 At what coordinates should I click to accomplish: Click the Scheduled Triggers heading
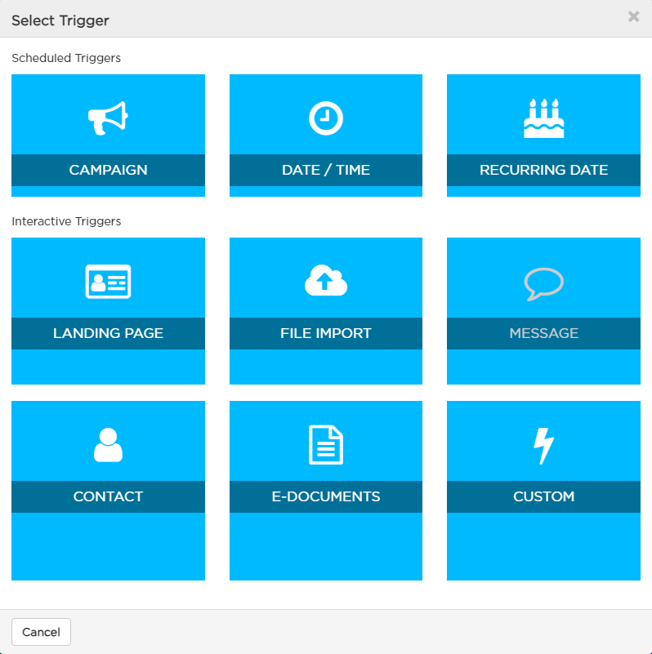point(66,58)
